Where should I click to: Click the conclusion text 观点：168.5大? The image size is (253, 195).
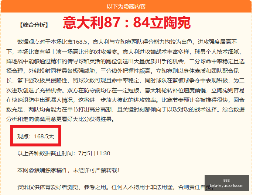(35, 136)
